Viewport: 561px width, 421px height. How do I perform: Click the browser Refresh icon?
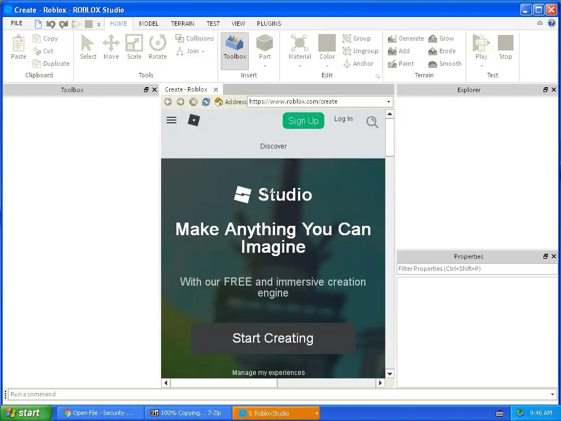click(x=206, y=101)
